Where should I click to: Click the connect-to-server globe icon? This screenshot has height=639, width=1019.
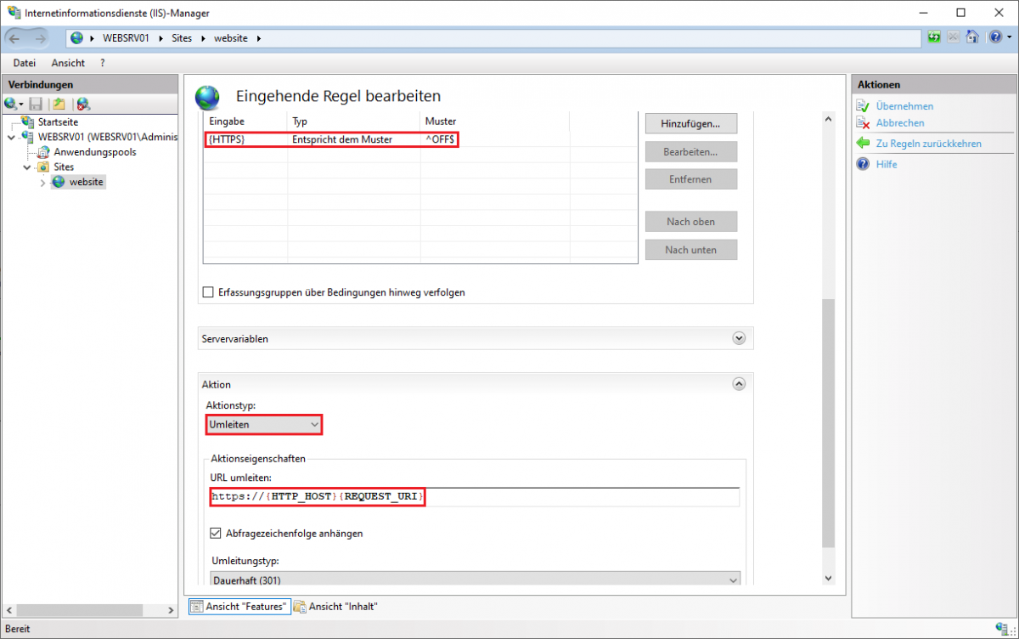point(11,104)
